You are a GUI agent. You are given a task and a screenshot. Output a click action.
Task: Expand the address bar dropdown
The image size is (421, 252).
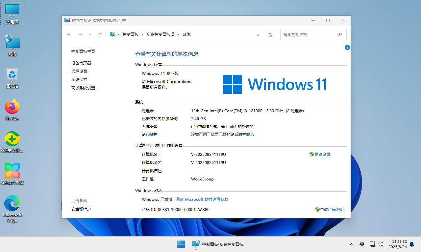tap(257, 34)
